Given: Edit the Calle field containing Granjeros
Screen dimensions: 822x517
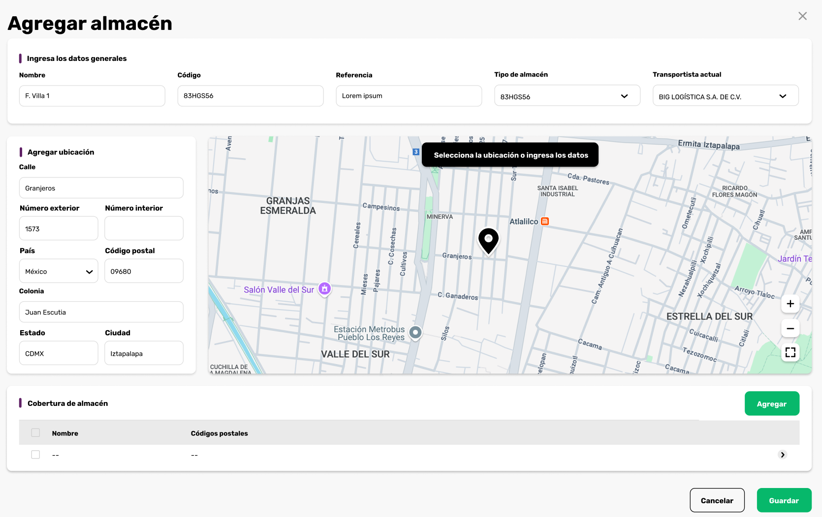Looking at the screenshot, I should (x=101, y=188).
